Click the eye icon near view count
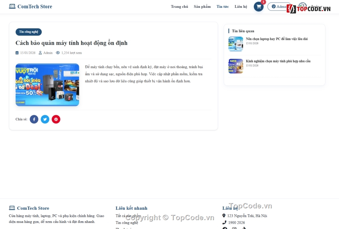Image resolution: width=339 pixels, height=229 pixels. pos(58,53)
